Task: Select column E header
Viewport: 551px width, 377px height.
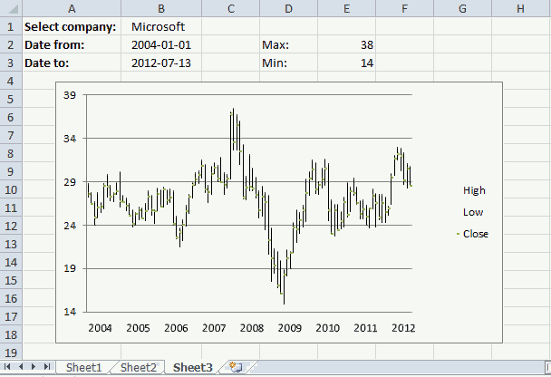Action: 346,8
